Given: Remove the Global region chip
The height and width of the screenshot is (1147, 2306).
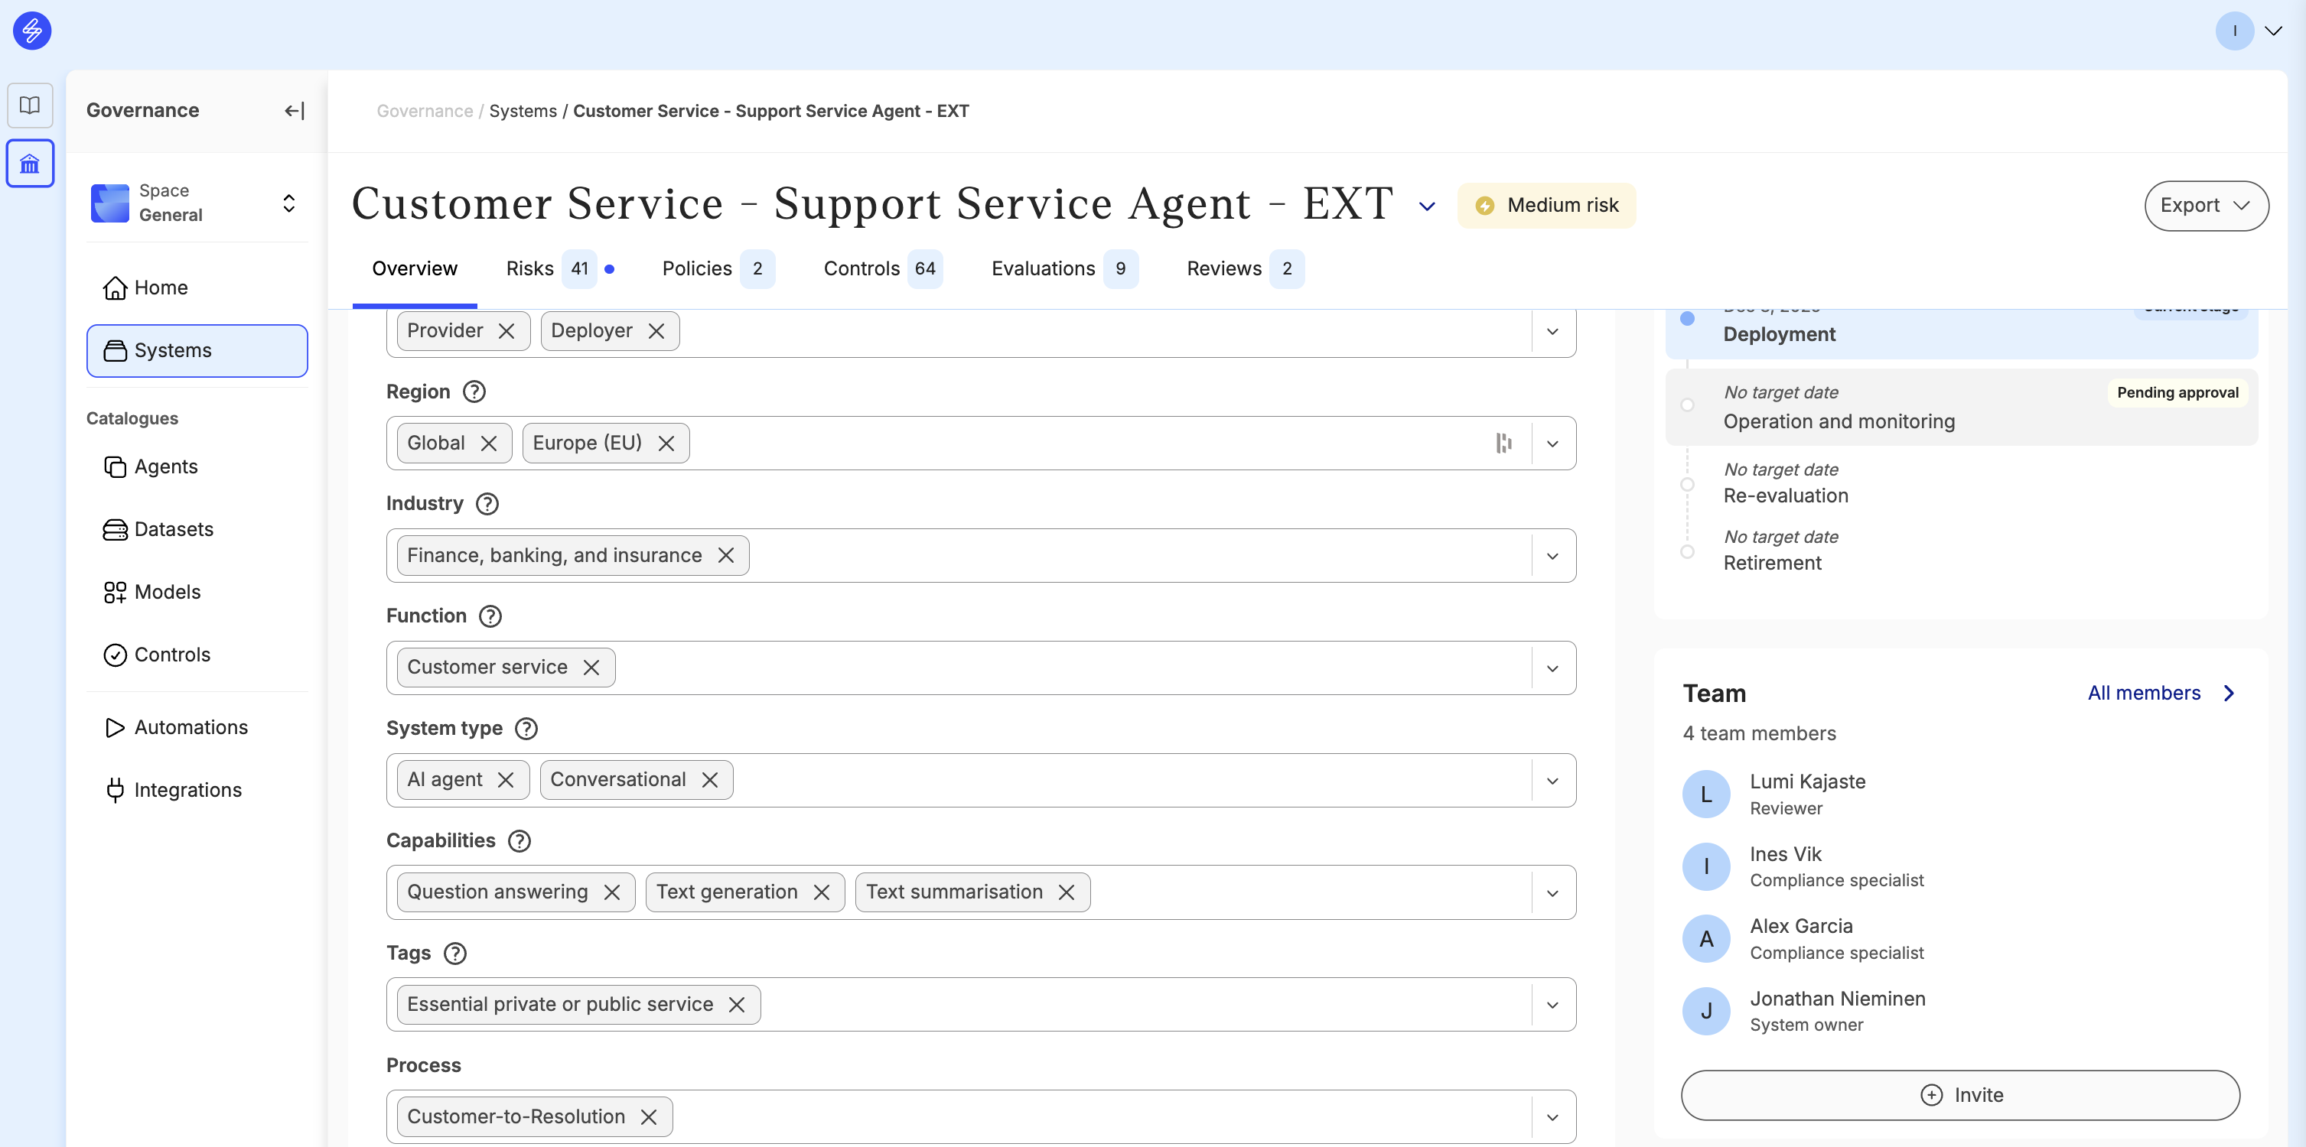Looking at the screenshot, I should [x=489, y=444].
